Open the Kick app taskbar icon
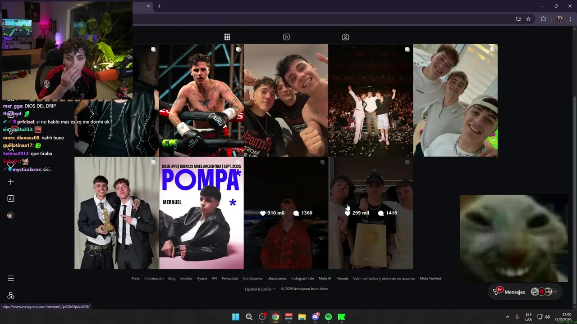This screenshot has height=324, width=577. tap(342, 317)
